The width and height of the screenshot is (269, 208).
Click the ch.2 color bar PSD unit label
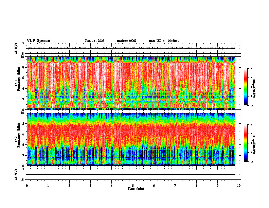(254, 144)
